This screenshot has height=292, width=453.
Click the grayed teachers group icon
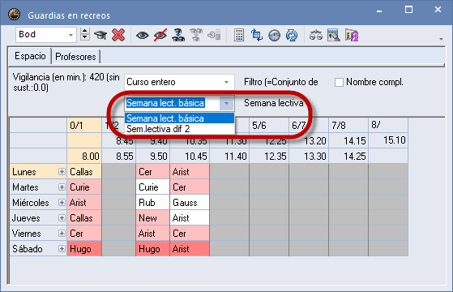(x=196, y=35)
